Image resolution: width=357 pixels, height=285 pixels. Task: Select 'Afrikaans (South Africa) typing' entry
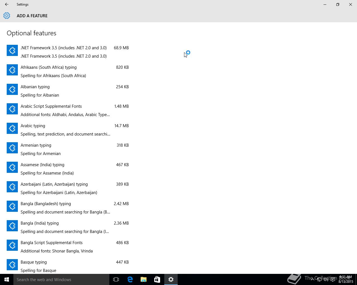pos(49,67)
